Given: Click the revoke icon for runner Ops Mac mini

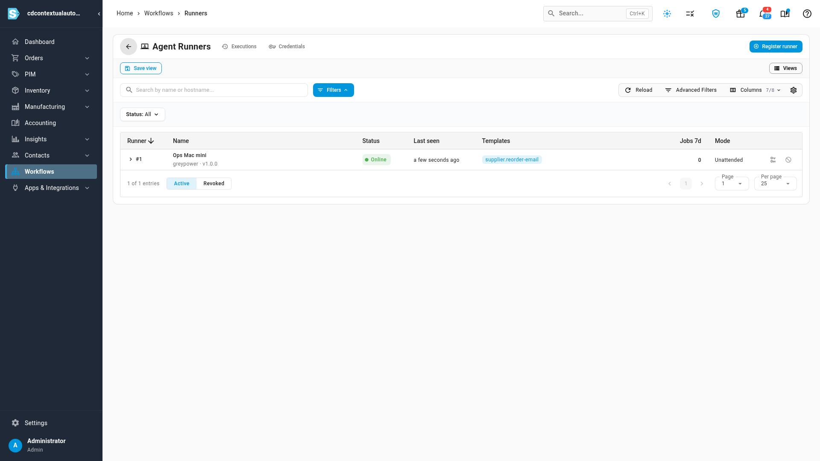Looking at the screenshot, I should 788,160.
